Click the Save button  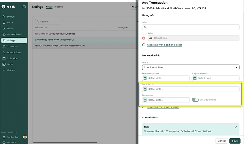(x=235, y=141)
